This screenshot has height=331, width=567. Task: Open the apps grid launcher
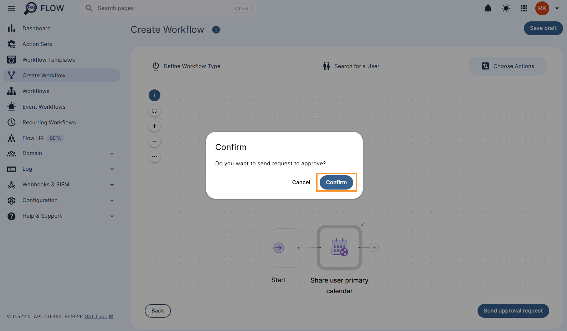(524, 8)
